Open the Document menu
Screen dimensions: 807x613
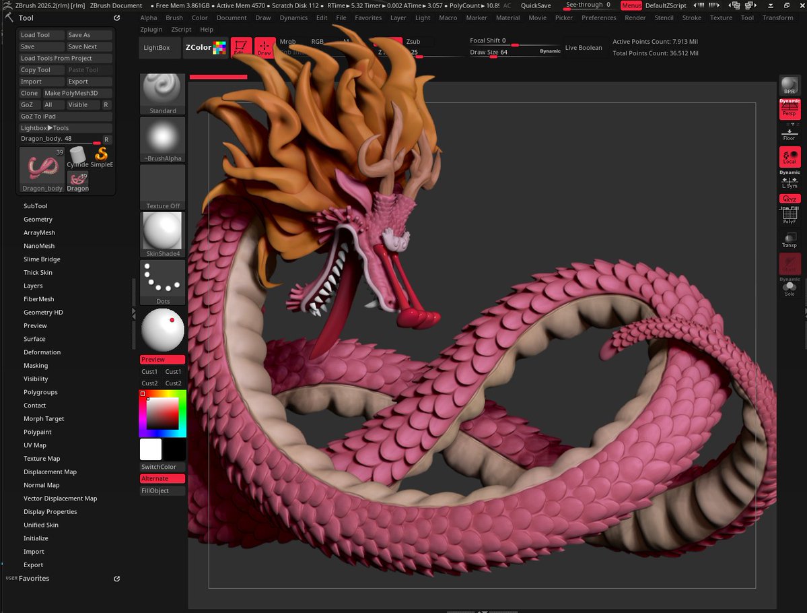coord(232,18)
